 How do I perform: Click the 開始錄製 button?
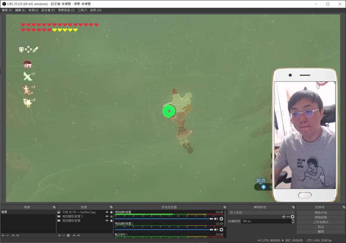pos(321,217)
